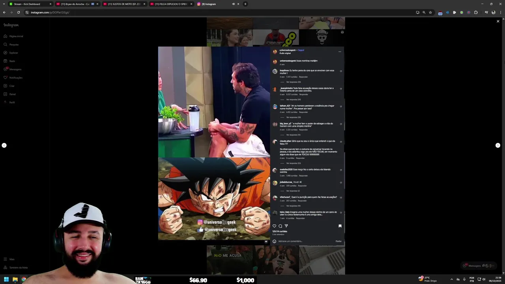Like the big_bear_y2 comment
The image size is (505, 284).
[x=341, y=124]
